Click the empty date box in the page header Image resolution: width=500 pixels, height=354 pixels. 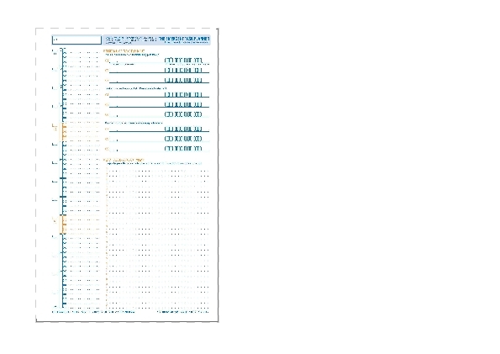(x=76, y=40)
